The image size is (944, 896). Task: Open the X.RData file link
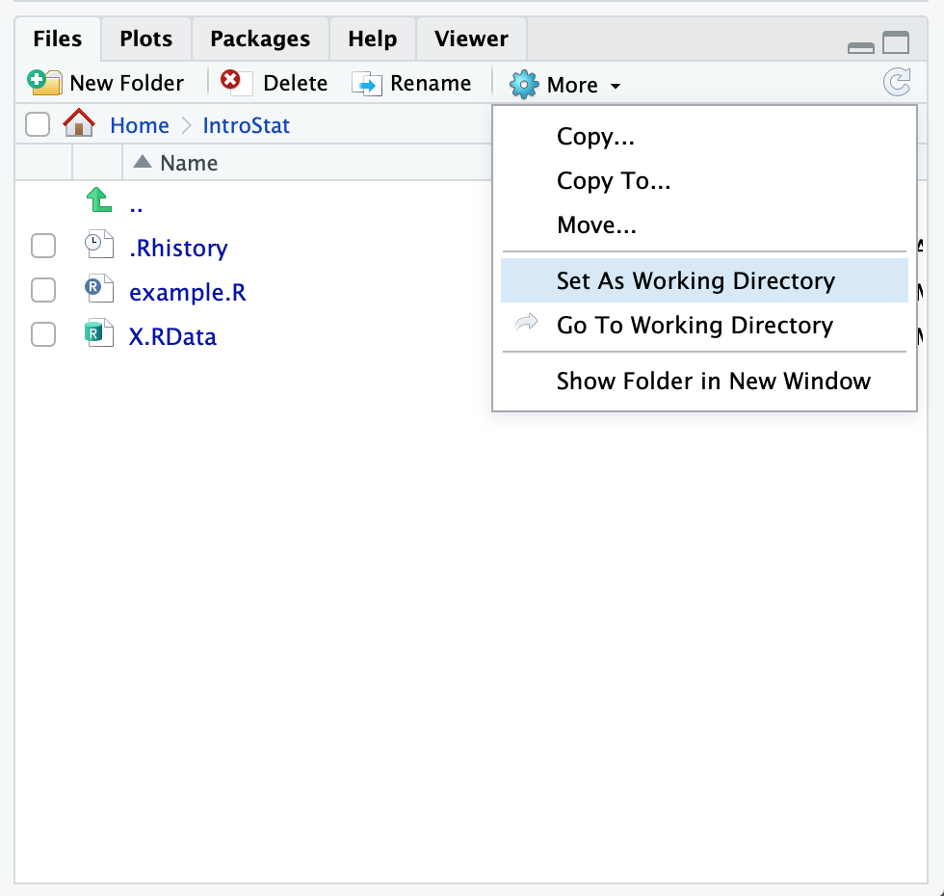(x=172, y=336)
